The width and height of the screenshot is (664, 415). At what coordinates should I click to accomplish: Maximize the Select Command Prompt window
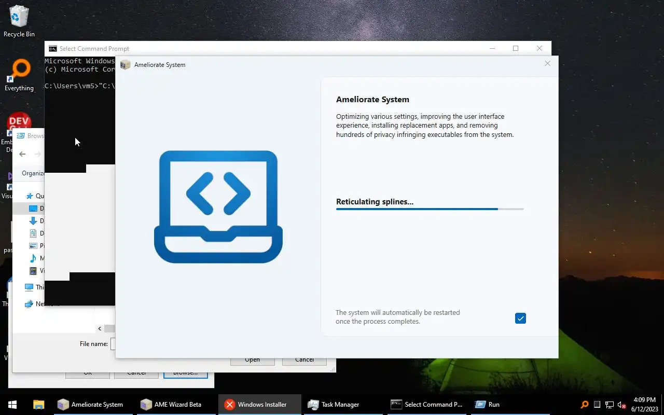coord(516,48)
